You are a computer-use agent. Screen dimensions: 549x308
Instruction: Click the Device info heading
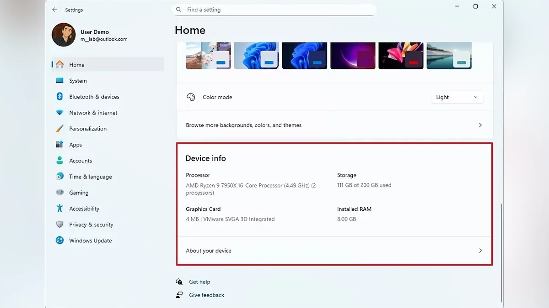coord(205,158)
